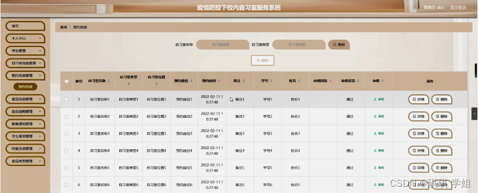Expand the 食品信息管理 sidebar menu

pos(25,99)
